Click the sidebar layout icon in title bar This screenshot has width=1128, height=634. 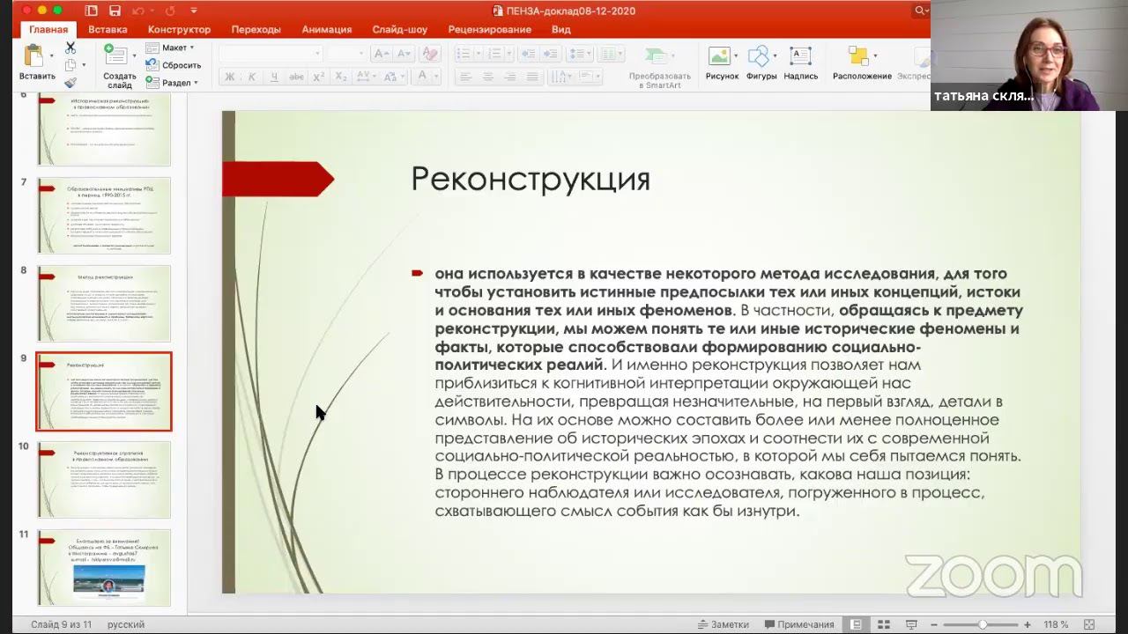(x=92, y=11)
